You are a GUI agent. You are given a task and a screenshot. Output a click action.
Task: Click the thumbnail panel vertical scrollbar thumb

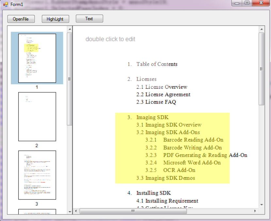pyautogui.click(x=70, y=79)
